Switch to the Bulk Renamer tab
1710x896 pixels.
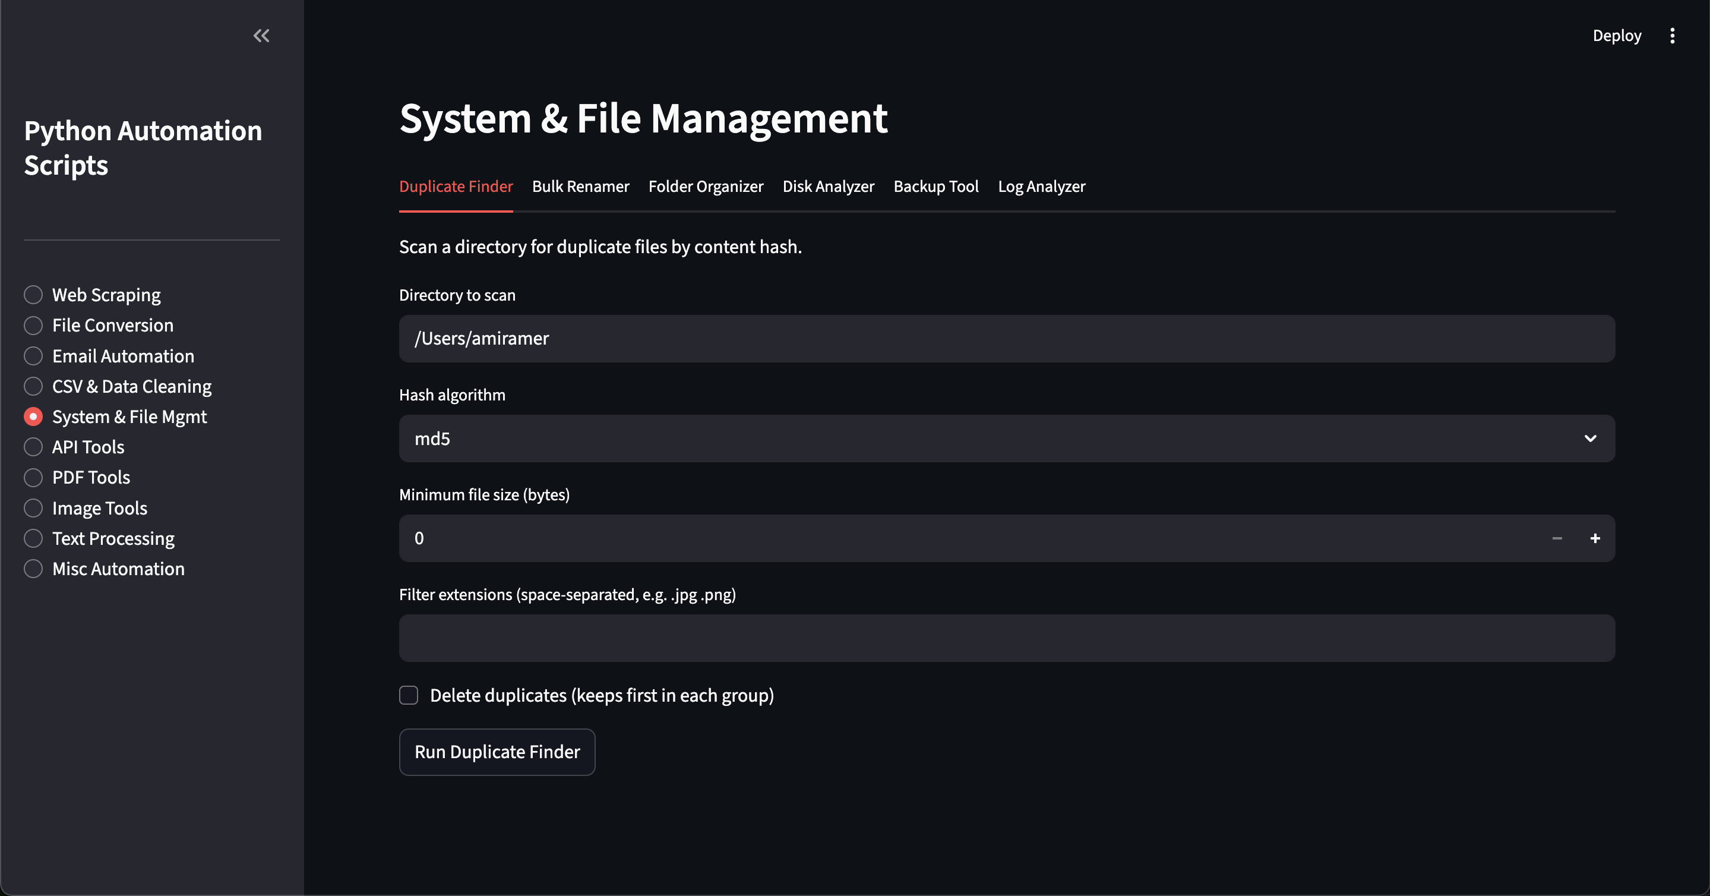[x=580, y=187]
